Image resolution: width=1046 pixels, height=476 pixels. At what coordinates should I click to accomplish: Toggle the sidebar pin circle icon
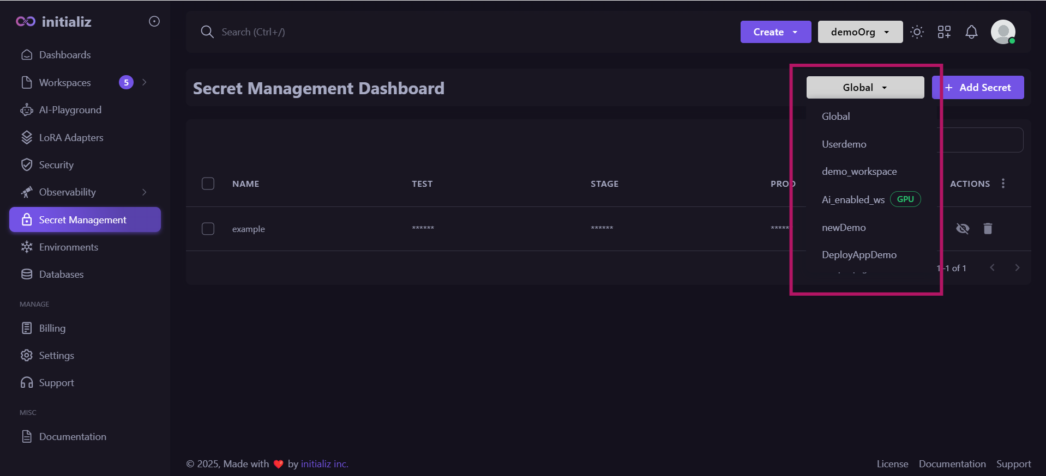(154, 21)
